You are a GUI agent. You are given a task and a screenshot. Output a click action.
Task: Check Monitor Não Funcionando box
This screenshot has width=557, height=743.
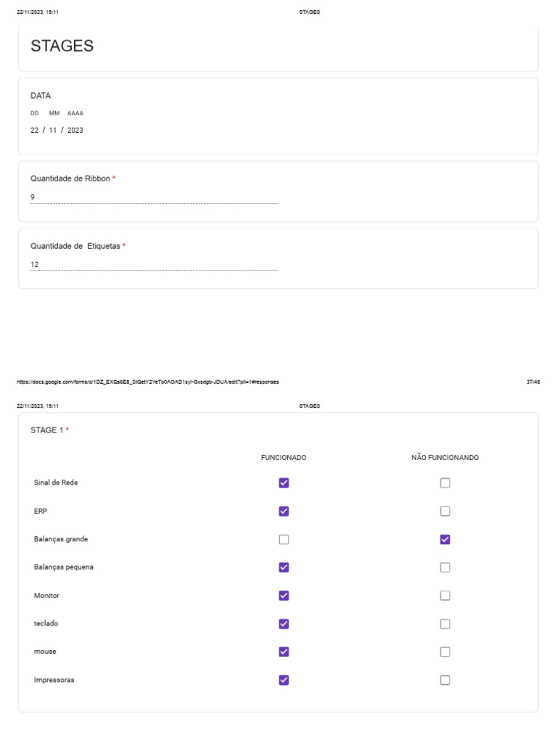tap(445, 596)
